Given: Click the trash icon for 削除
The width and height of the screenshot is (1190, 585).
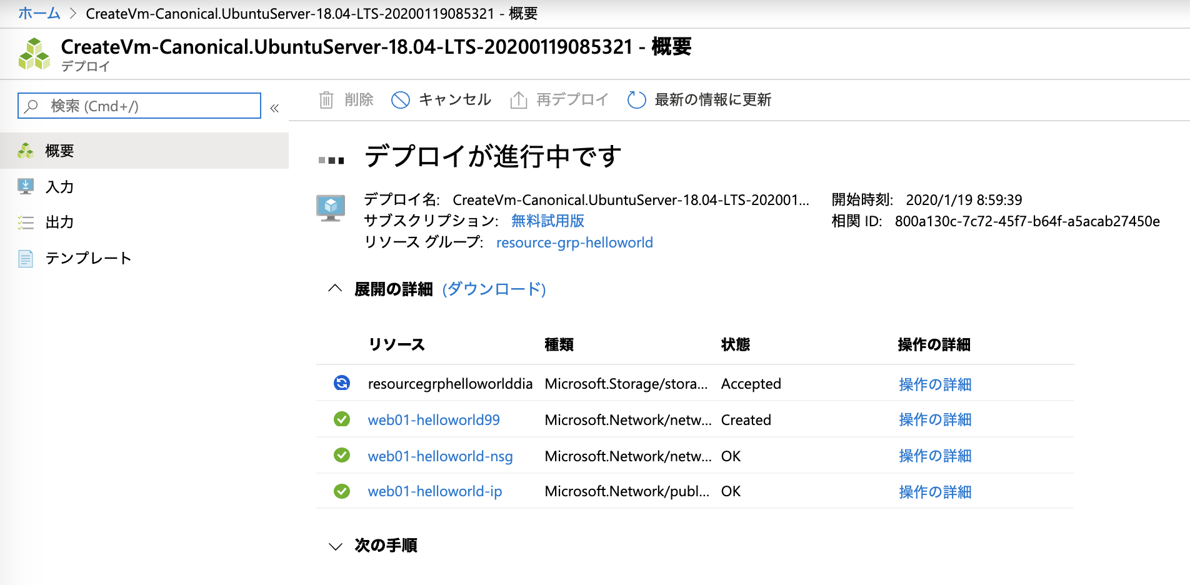Looking at the screenshot, I should coord(326,100).
